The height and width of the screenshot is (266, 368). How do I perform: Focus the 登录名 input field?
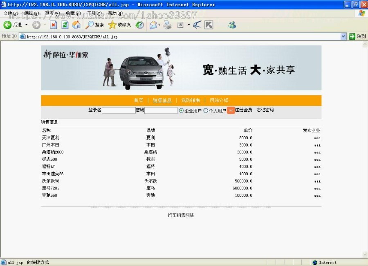(x=119, y=110)
